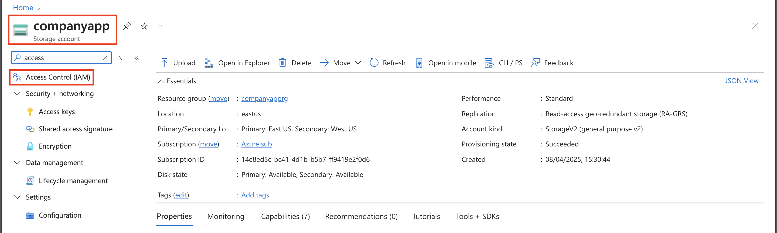The image size is (777, 233).
Task: Select the Subscription ID value text
Action: pos(305,159)
